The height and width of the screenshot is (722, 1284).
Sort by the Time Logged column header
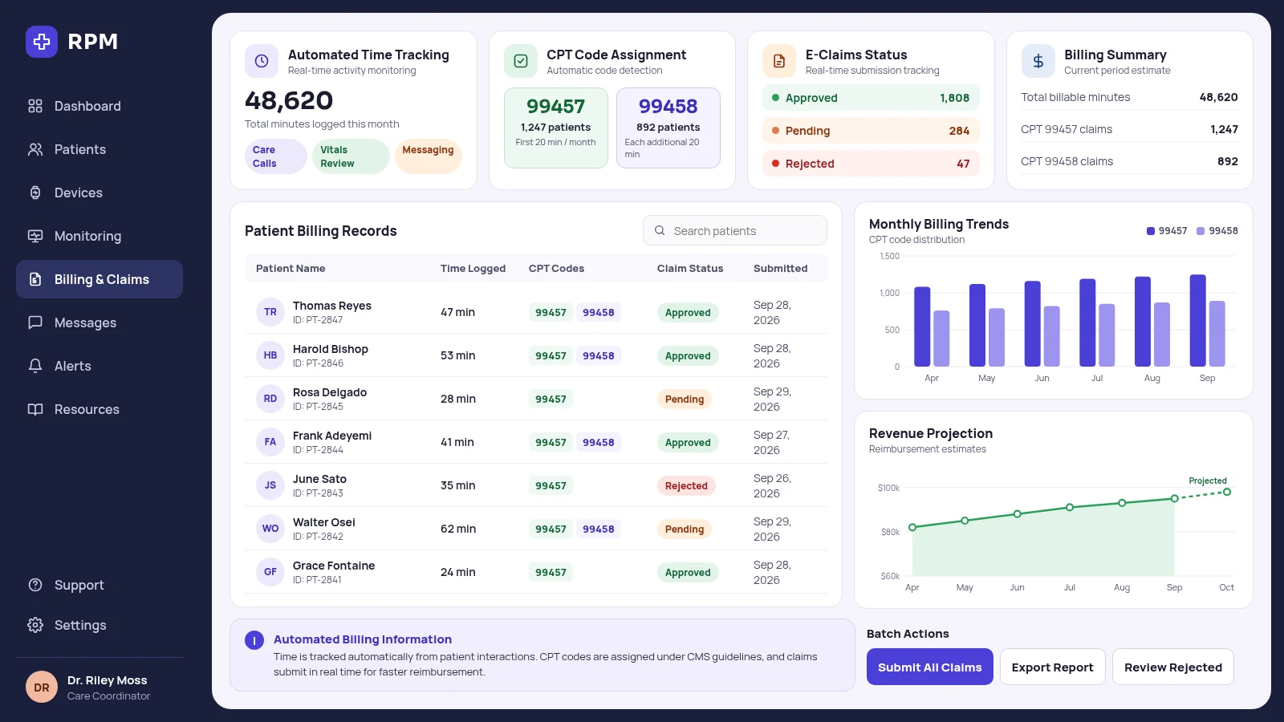click(473, 269)
